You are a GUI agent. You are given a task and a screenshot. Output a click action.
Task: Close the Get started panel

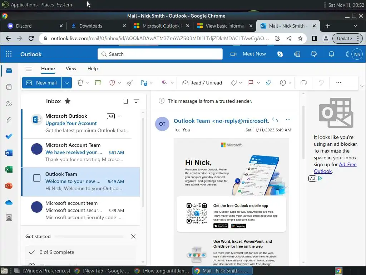click(133, 236)
